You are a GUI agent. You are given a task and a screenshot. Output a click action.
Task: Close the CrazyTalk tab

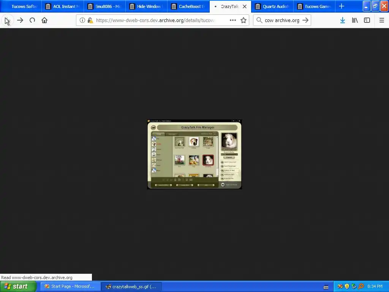245,6
